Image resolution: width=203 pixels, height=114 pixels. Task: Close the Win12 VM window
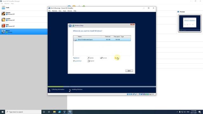(x=154, y=8)
